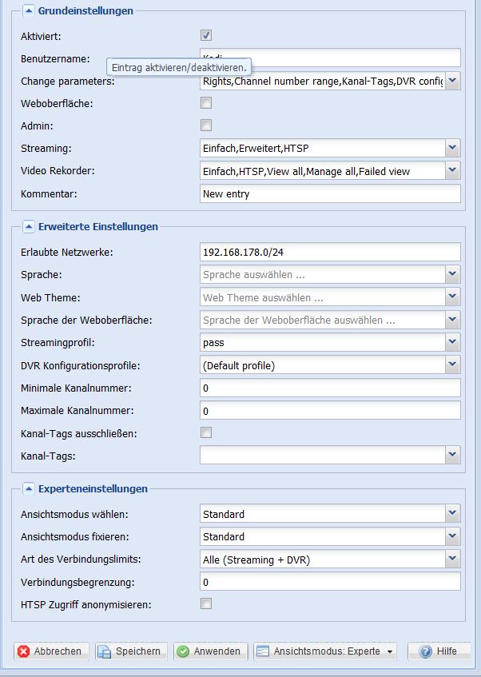Click the Streamingprofil field showing 'pass'
481x677 pixels.
tap(323, 342)
